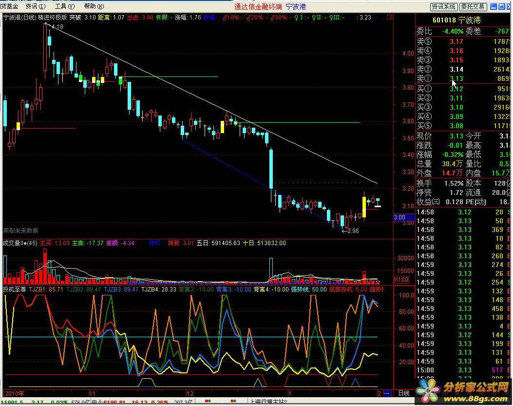
Task: Click the month 11 timeline marker
Action: click(x=92, y=393)
